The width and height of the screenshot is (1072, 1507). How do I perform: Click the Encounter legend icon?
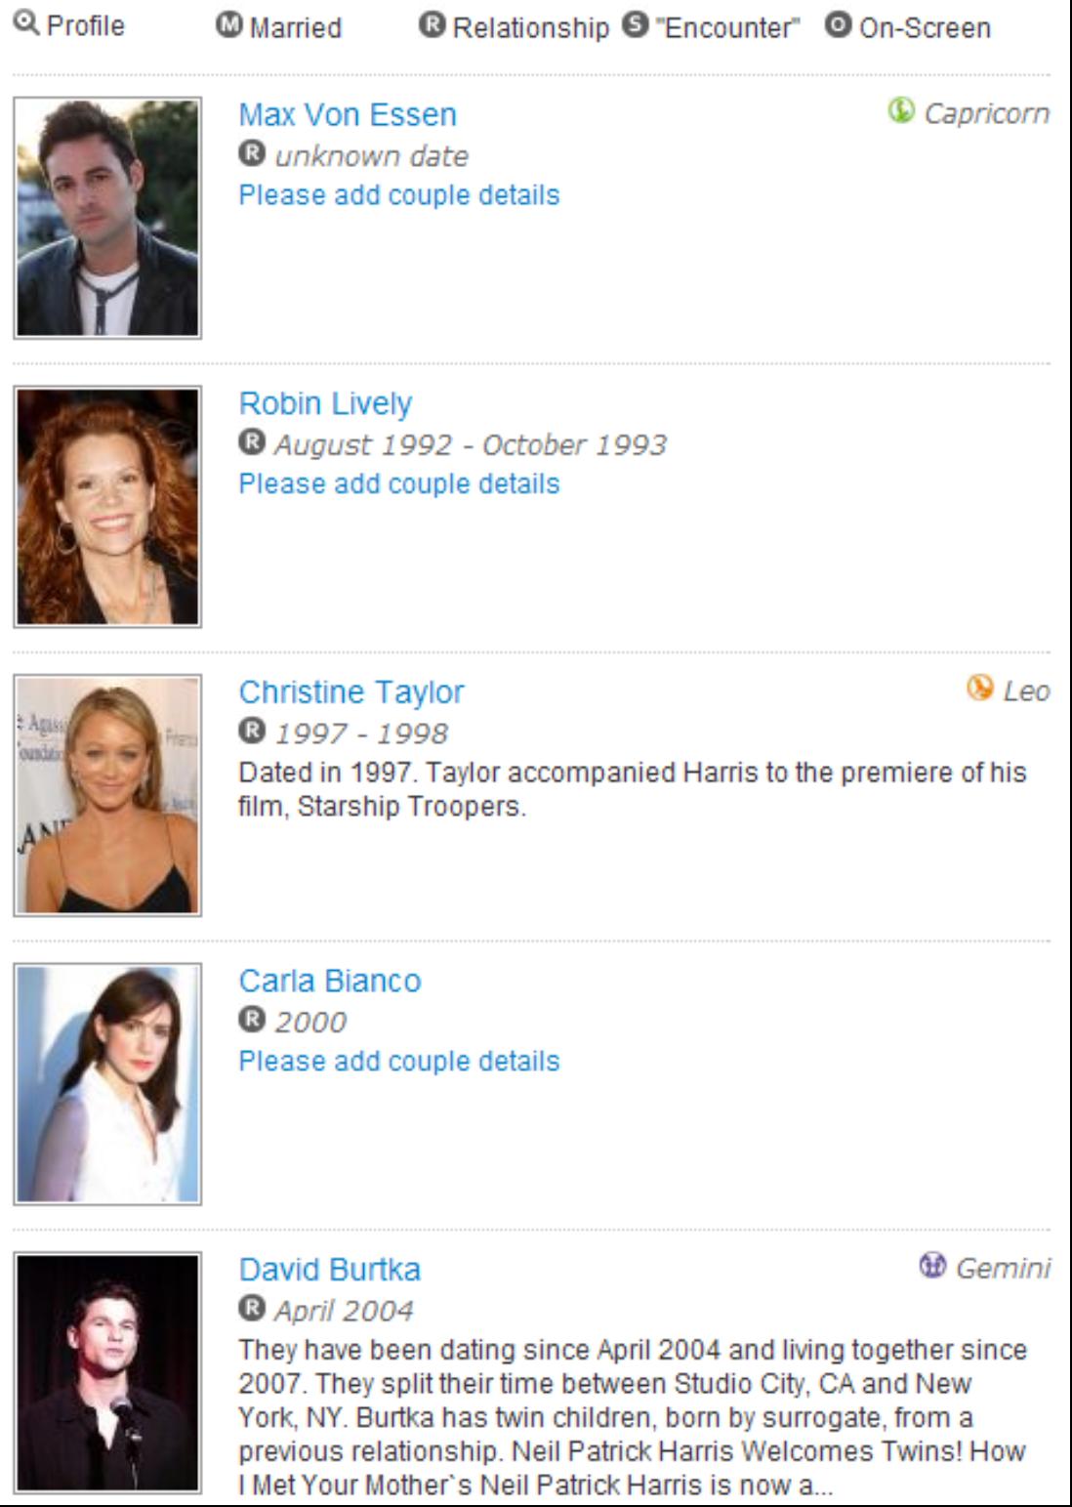pos(636,25)
